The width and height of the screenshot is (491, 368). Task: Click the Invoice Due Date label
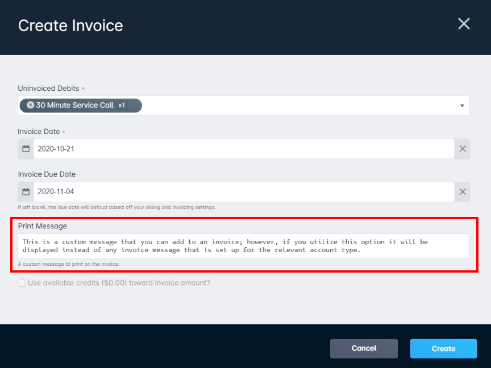[x=47, y=174]
